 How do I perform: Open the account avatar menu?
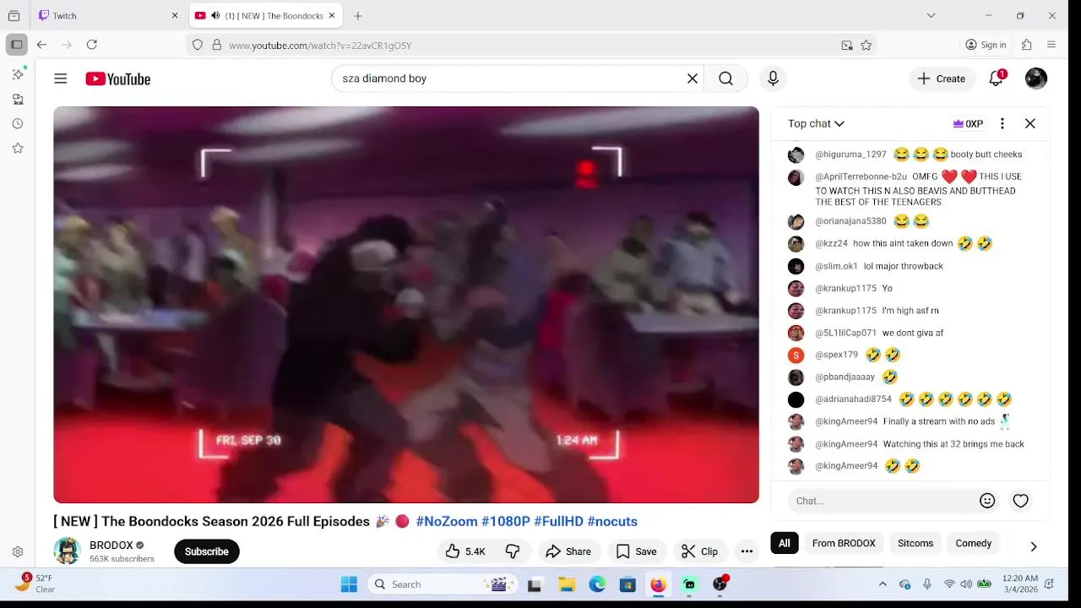click(1036, 79)
